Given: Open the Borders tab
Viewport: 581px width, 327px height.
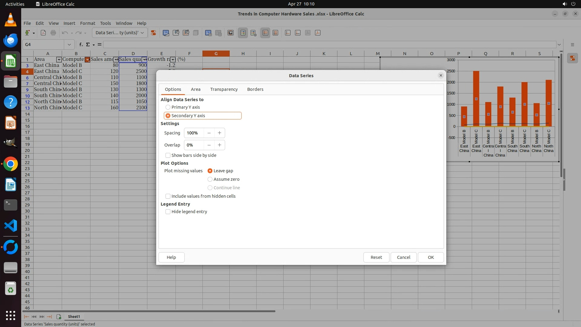Looking at the screenshot, I should tap(255, 89).
